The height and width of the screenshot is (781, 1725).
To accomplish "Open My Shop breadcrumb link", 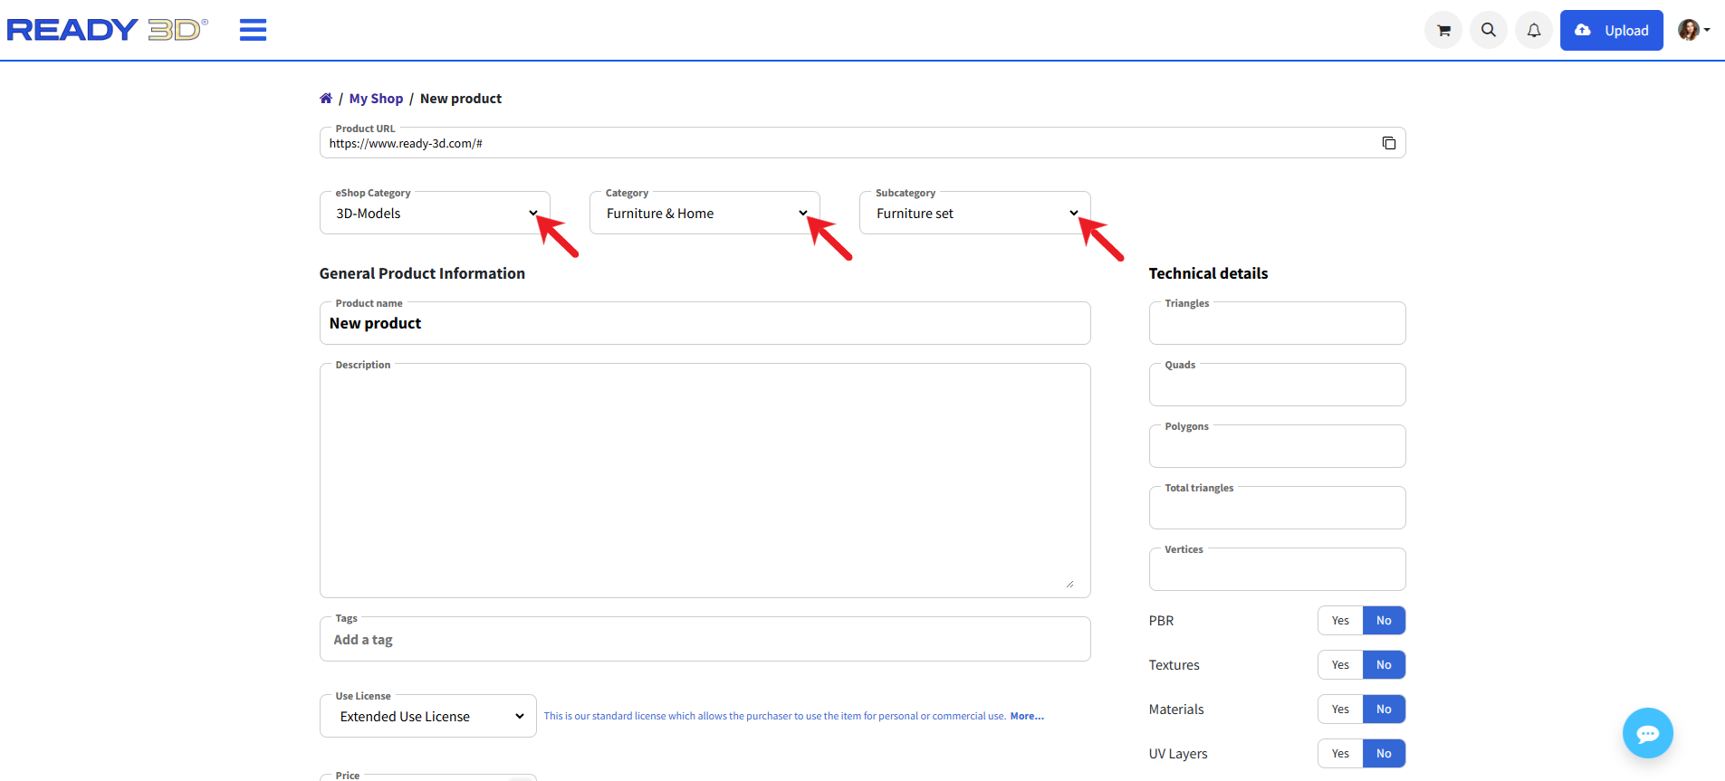I will [376, 98].
